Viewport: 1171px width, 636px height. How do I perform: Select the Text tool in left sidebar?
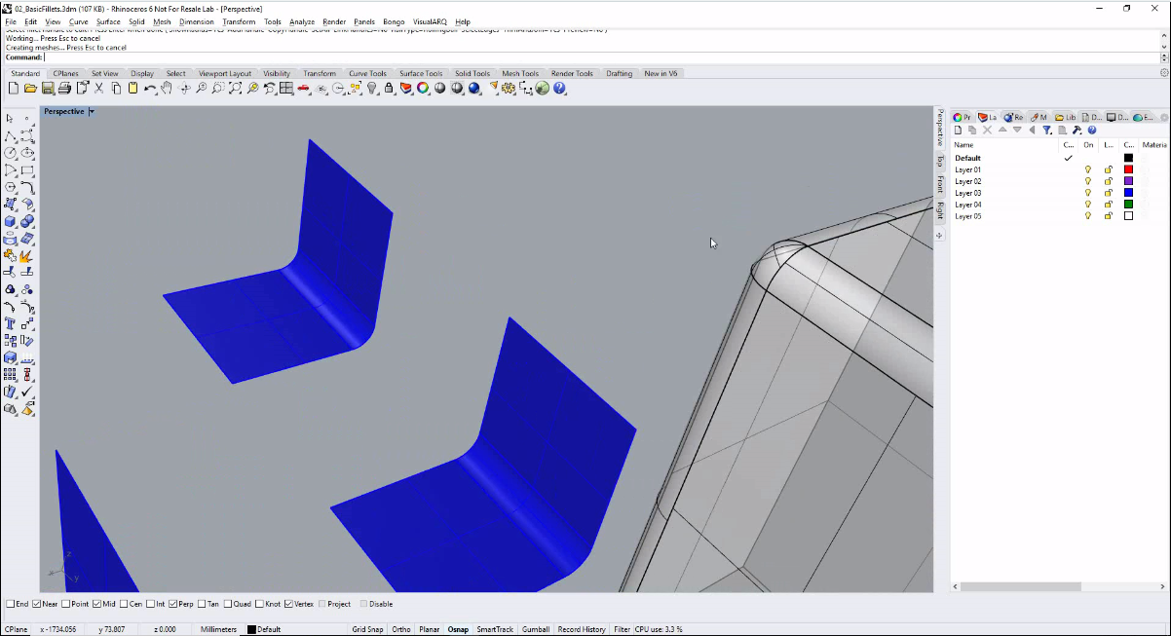coord(10,323)
